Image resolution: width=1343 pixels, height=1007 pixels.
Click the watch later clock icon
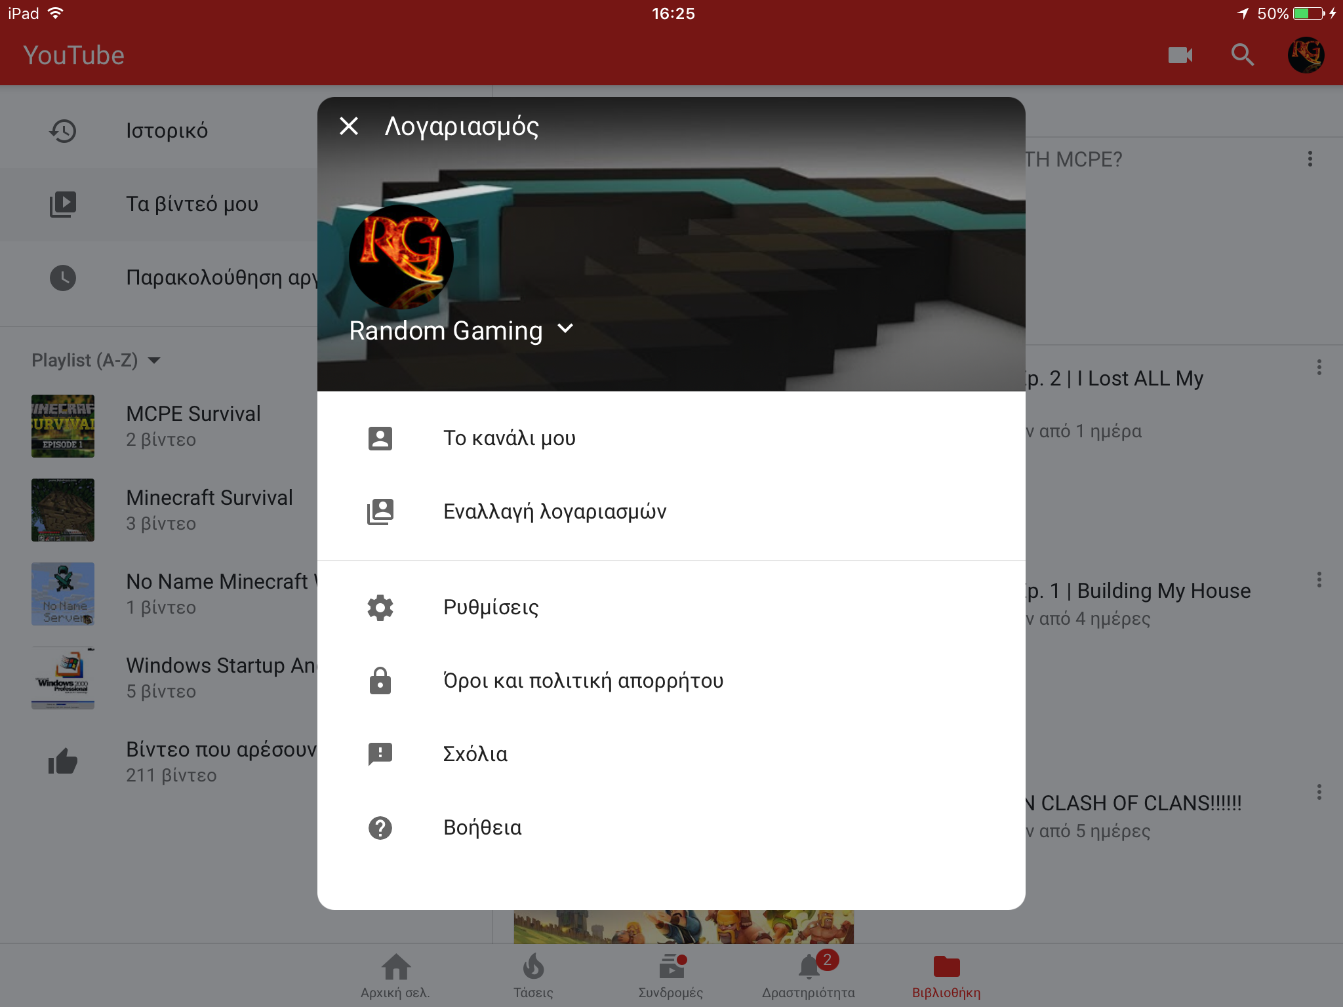(63, 277)
